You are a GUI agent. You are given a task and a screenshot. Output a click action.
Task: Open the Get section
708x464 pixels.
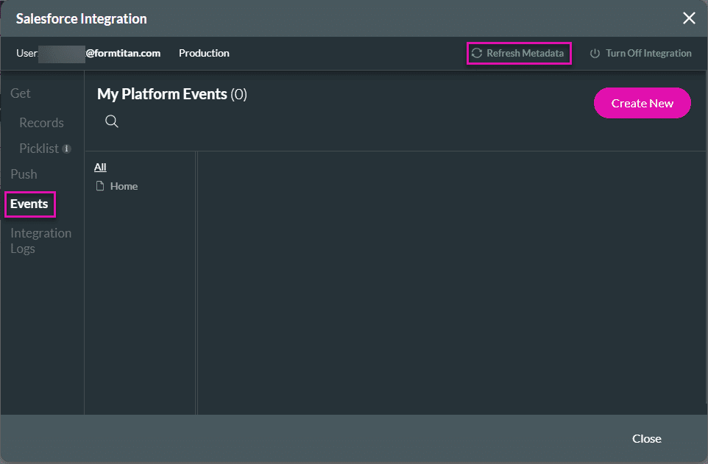pos(20,93)
